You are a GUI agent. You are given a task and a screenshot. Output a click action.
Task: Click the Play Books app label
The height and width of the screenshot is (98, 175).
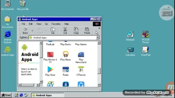(x=66, y=44)
